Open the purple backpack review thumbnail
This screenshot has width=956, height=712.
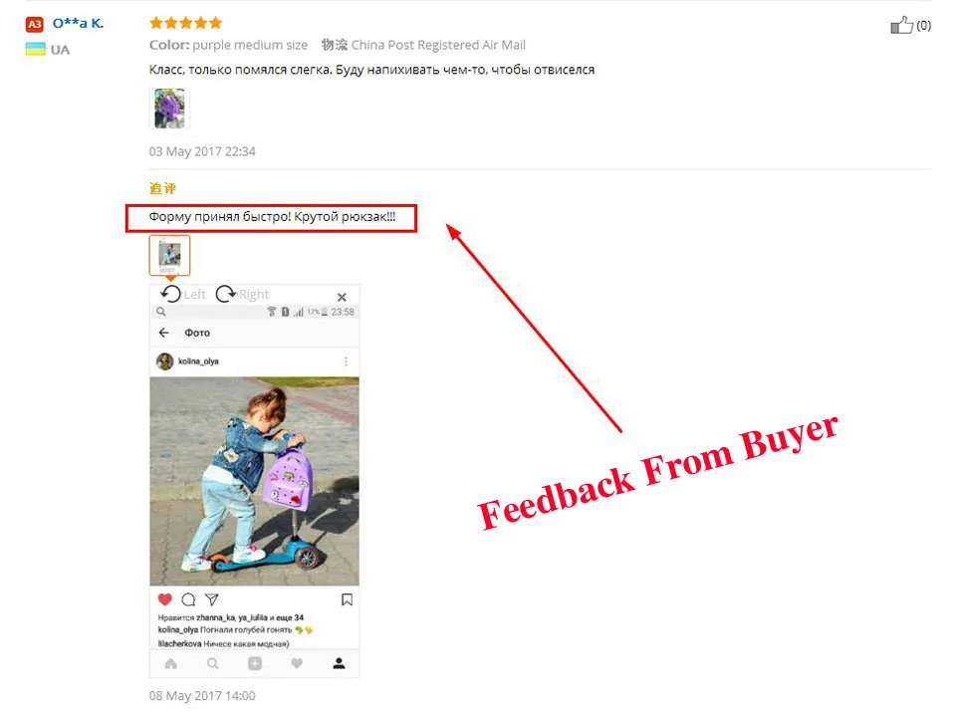[169, 109]
